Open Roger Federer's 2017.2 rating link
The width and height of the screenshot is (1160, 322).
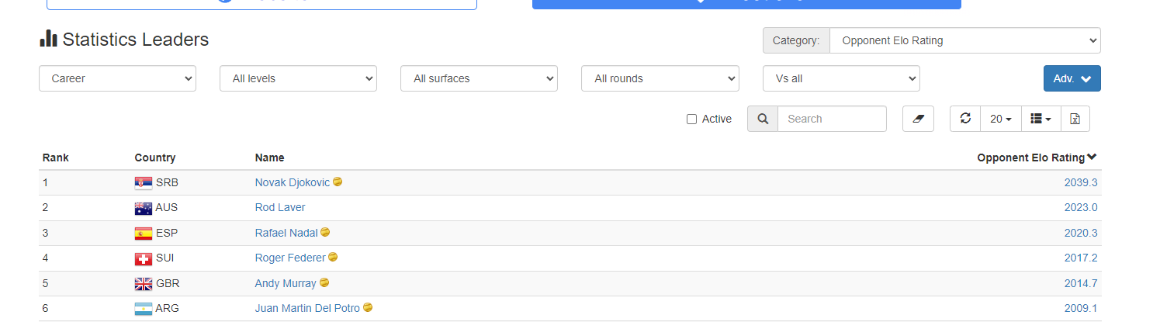pos(1081,258)
